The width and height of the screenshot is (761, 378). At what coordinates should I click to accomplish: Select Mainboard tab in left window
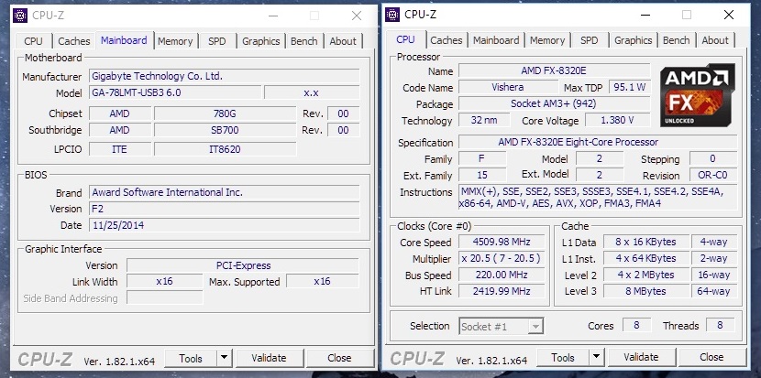pyautogui.click(x=125, y=40)
